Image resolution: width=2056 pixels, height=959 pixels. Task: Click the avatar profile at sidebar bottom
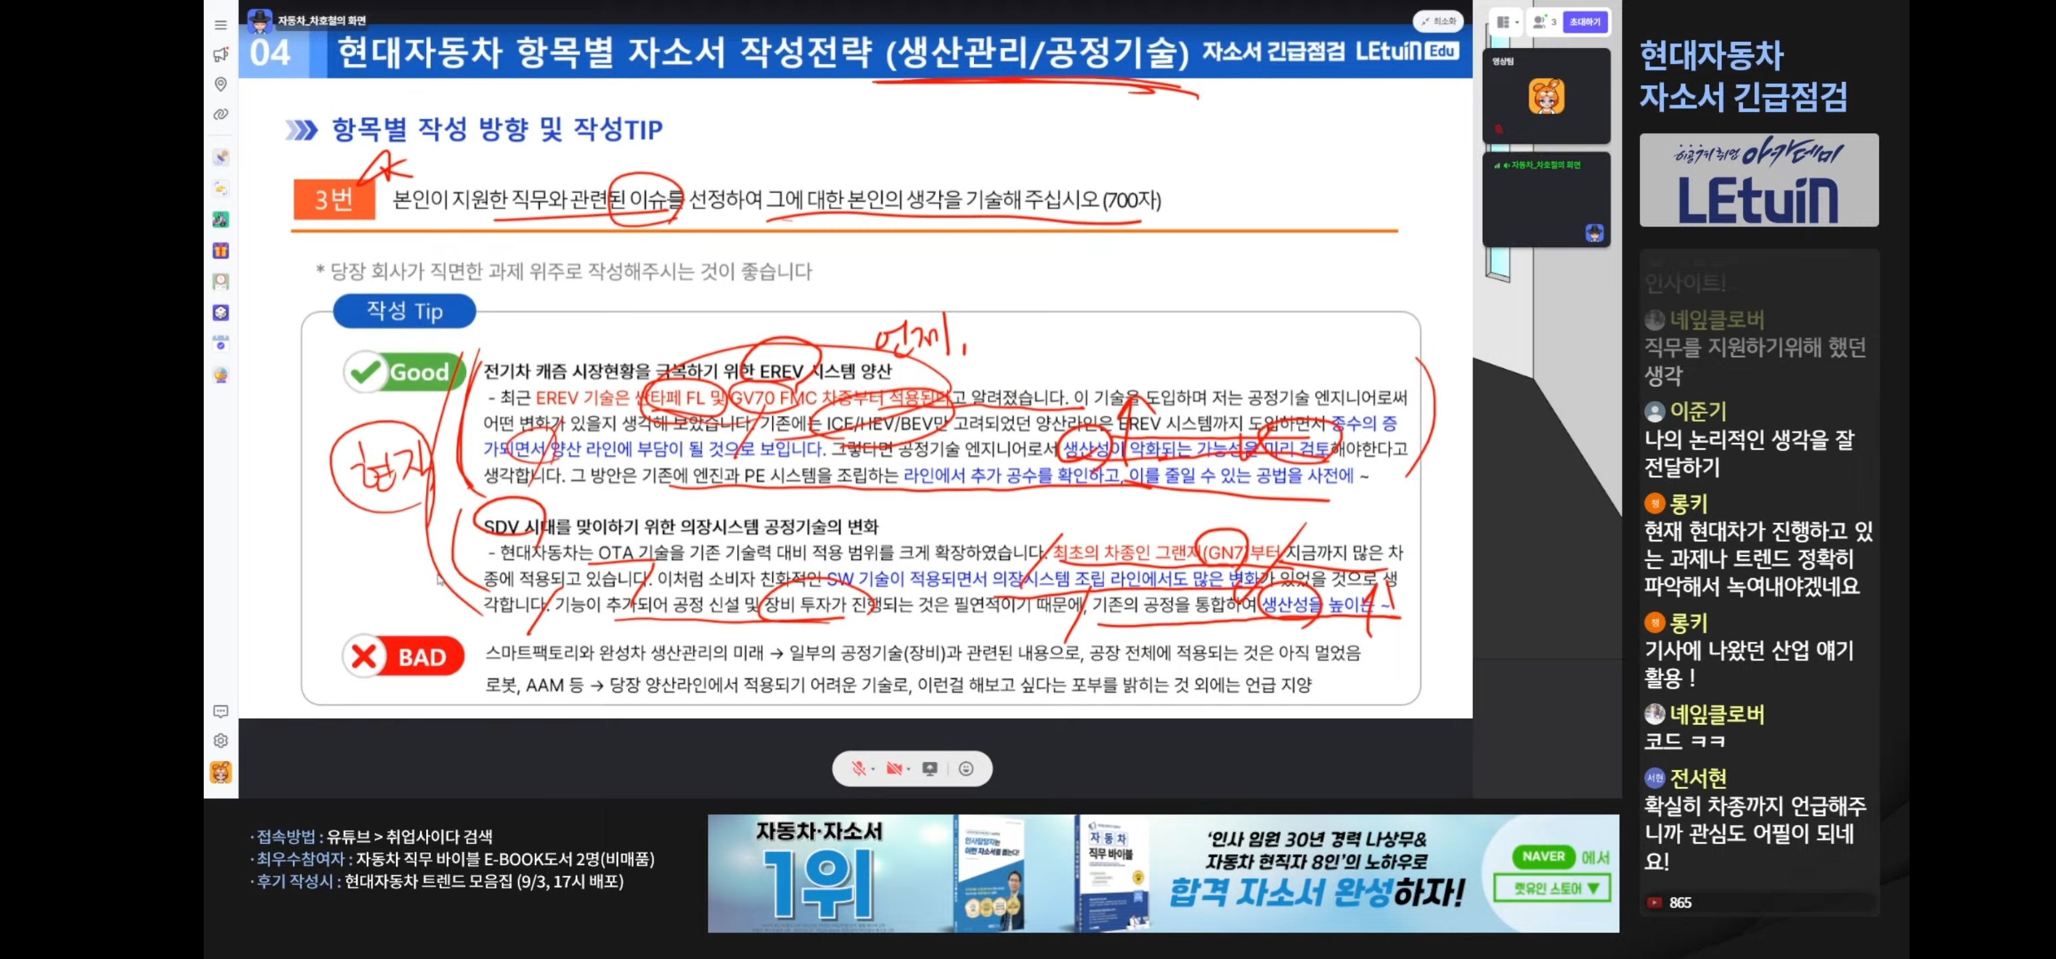click(x=221, y=772)
